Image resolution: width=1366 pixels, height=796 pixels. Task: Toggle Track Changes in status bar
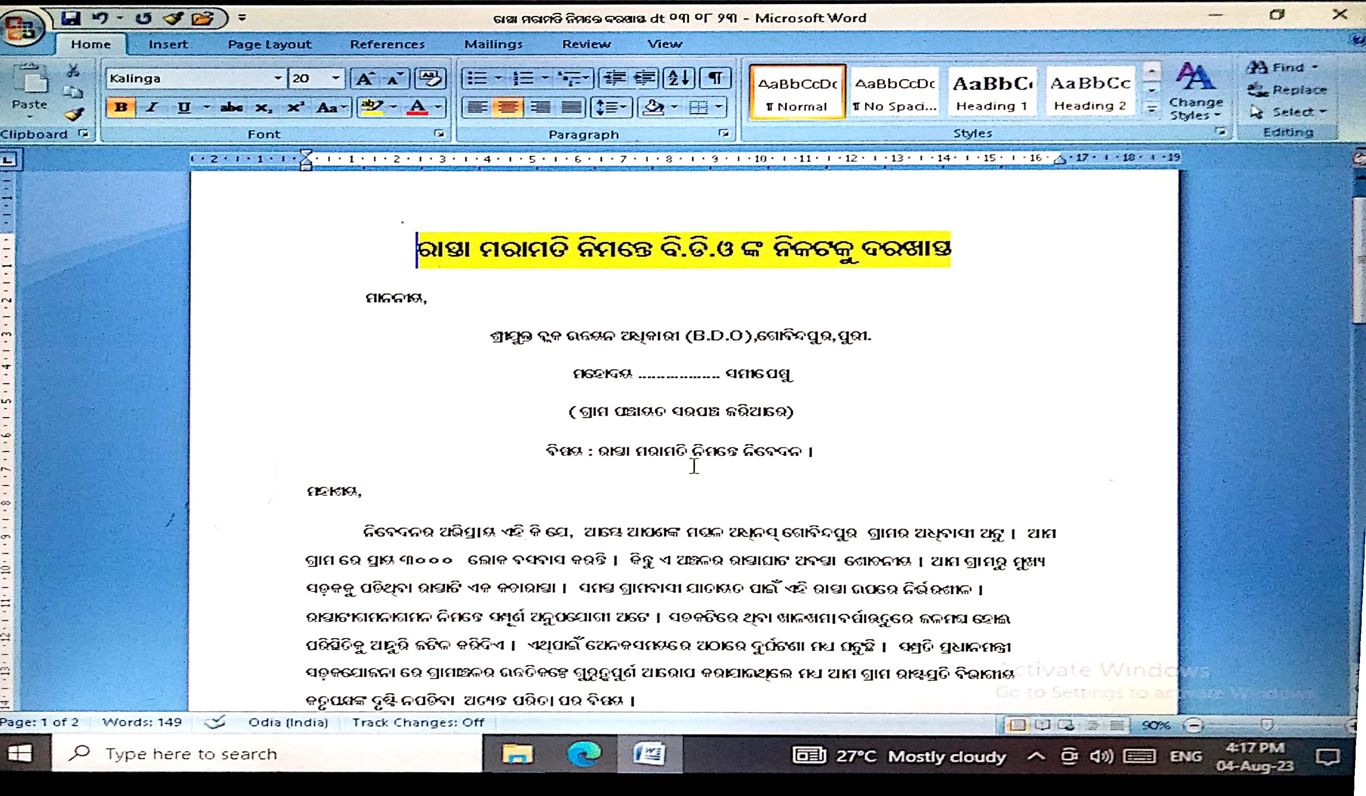click(418, 722)
